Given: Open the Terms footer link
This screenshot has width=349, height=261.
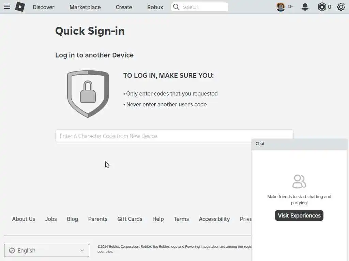Looking at the screenshot, I should coord(181,219).
